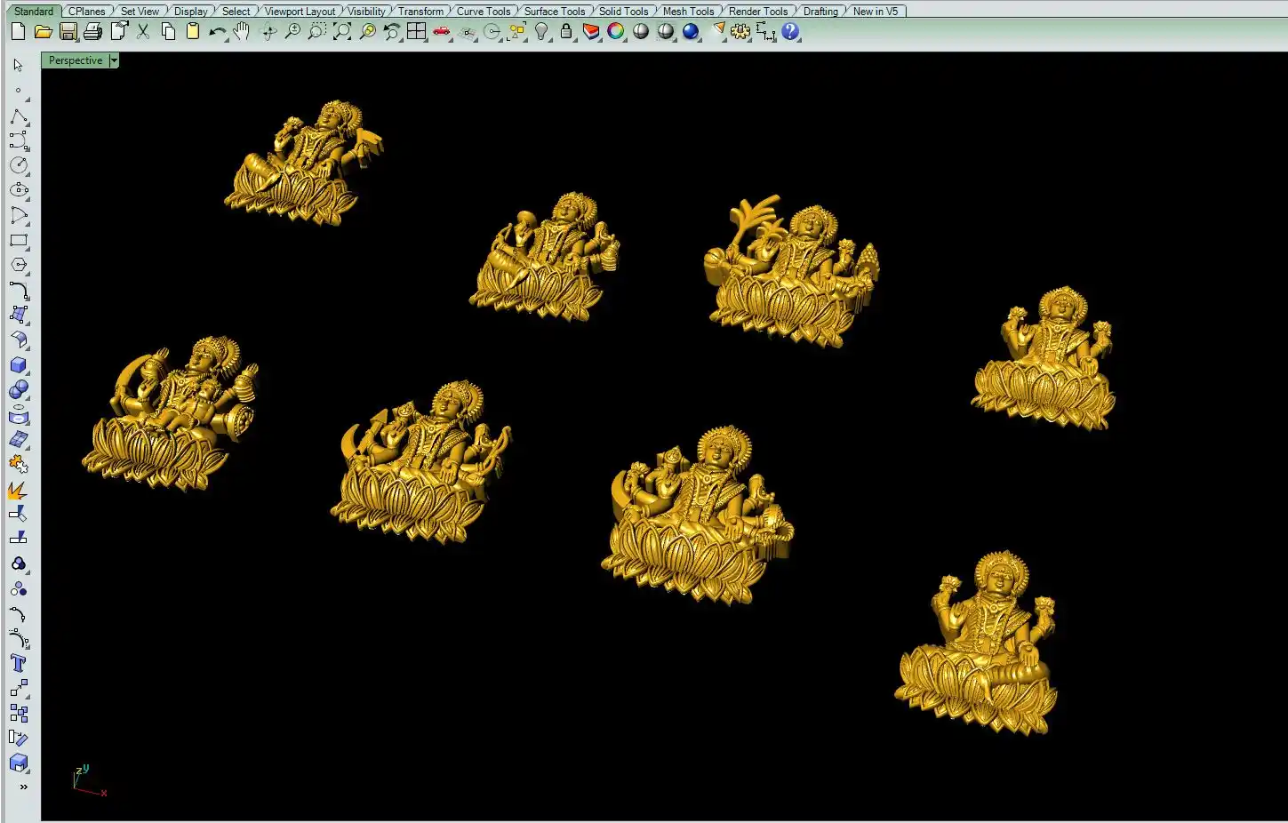Open the color wheel material editor
This screenshot has width=1288, height=823.
(615, 32)
